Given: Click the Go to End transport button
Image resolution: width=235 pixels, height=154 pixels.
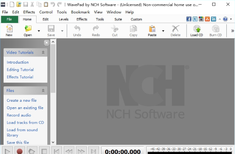Looking at the screenshot, I should 93,150.
